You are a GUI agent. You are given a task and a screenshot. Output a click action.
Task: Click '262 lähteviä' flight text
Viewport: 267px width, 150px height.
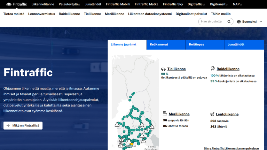coord(219,127)
